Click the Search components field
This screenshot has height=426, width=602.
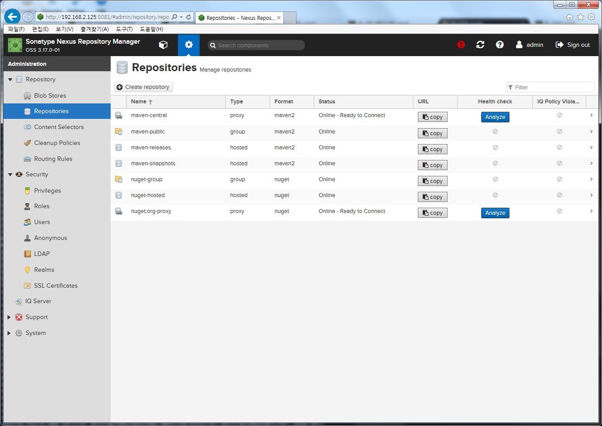click(256, 45)
